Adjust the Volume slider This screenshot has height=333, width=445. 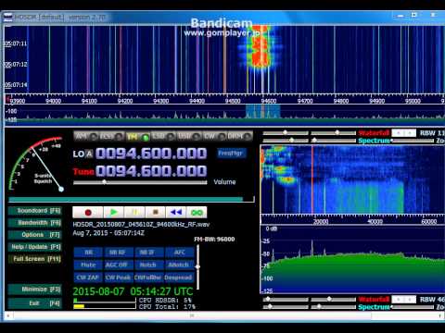[140, 182]
